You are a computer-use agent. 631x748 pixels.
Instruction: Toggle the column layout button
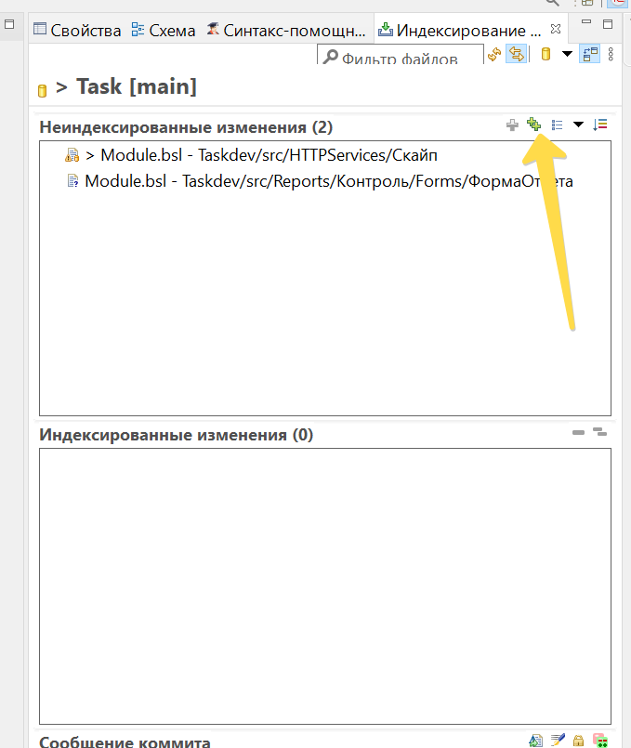[x=590, y=54]
